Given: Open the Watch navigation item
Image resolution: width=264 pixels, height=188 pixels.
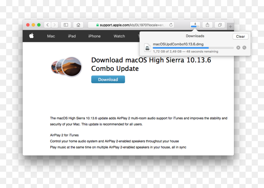Looking at the screenshot, I should pyautogui.click(x=119, y=36).
